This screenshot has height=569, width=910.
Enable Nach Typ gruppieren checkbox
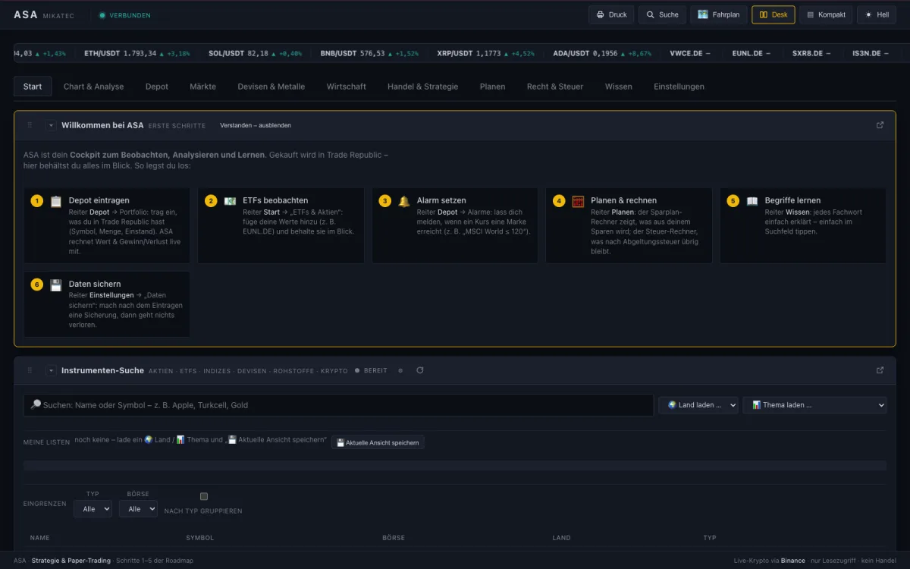[203, 496]
